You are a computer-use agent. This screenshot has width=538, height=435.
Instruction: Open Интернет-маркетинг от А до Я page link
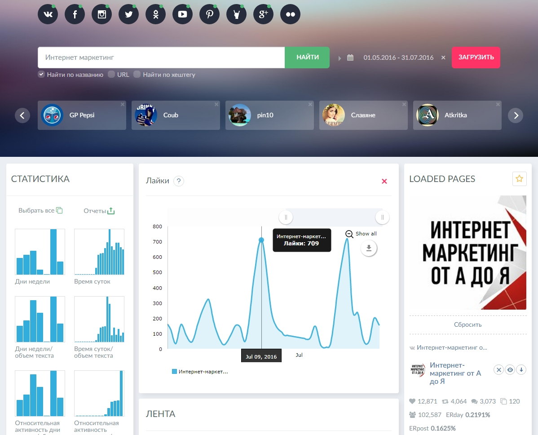455,373
